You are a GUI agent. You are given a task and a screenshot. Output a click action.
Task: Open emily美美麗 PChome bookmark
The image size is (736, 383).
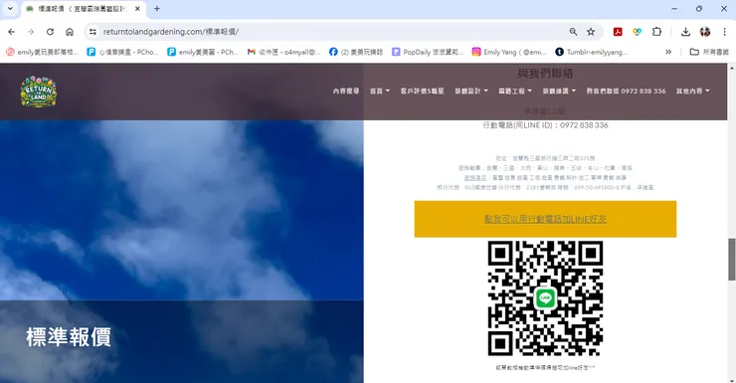[203, 52]
